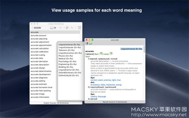Select 'accurate' in the word list

[x=55, y=32]
